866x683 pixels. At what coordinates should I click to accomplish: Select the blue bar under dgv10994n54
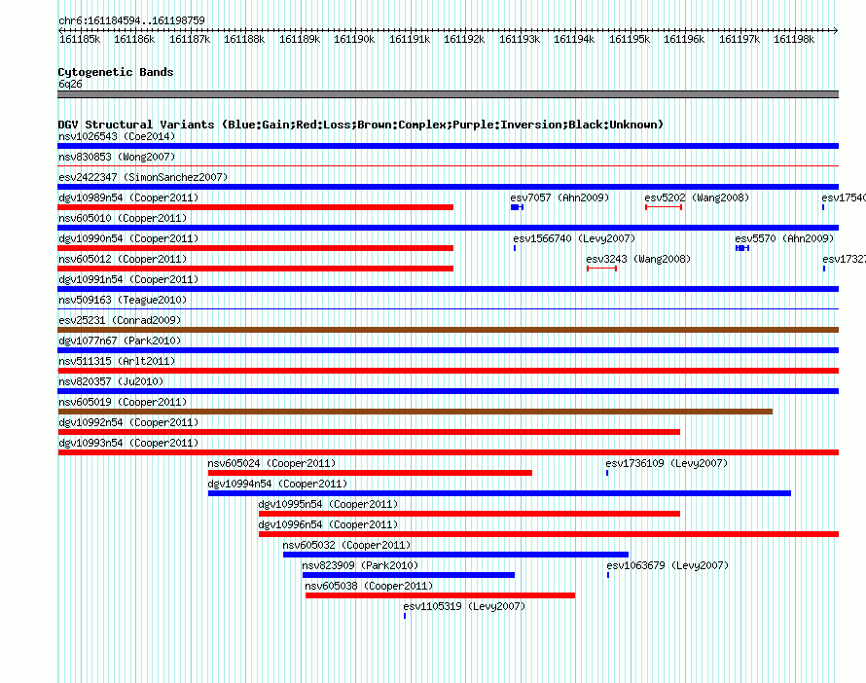click(499, 493)
